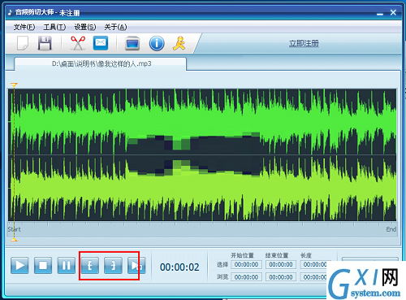Set selection end with right brace button
406x300 pixels.
(113, 265)
